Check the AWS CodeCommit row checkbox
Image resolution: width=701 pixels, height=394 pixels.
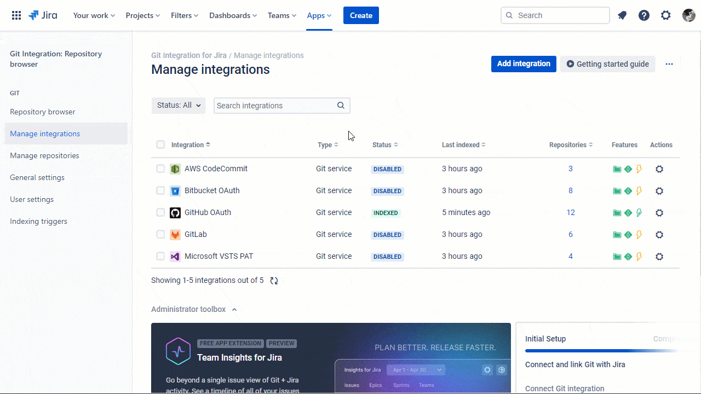[160, 169]
